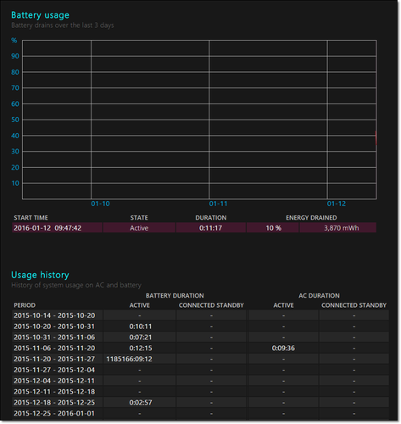The width and height of the screenshot is (401, 424).
Task: Select period 2015-11-27 - 2015-12-04 row
Action: [200, 370]
